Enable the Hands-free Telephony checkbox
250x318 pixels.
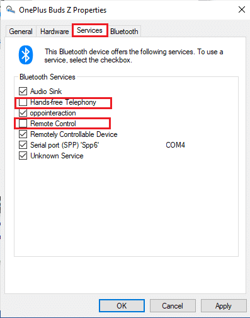coord(23,102)
